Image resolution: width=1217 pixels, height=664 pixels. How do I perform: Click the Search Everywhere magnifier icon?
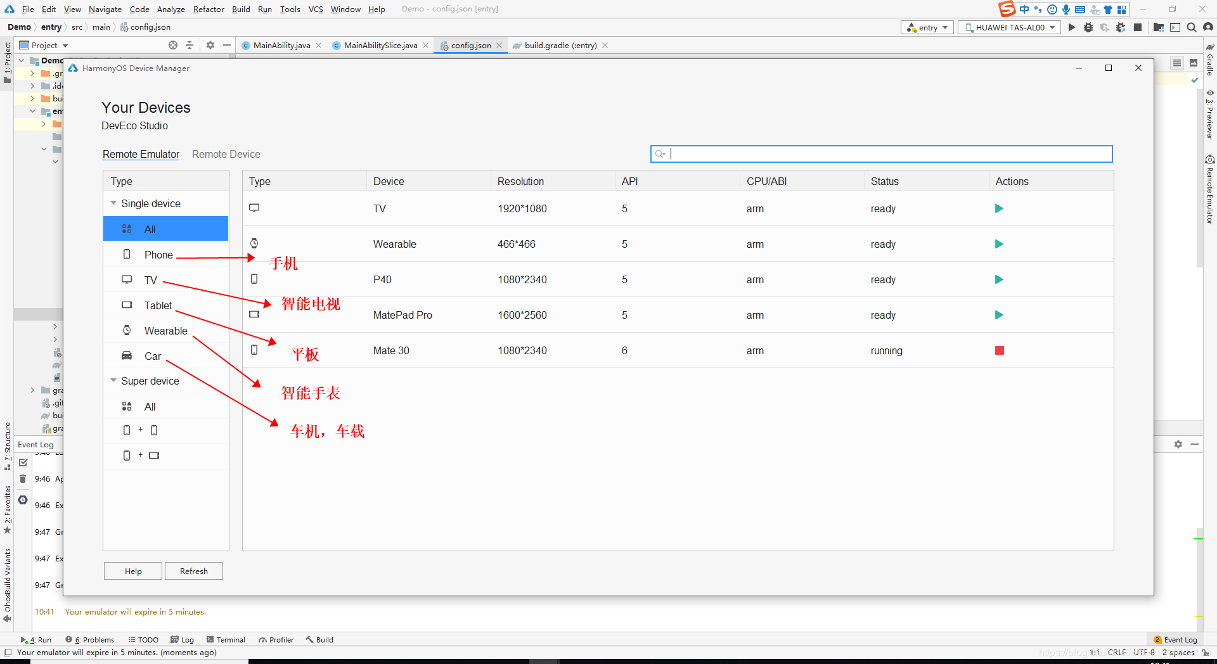[x=1192, y=27]
